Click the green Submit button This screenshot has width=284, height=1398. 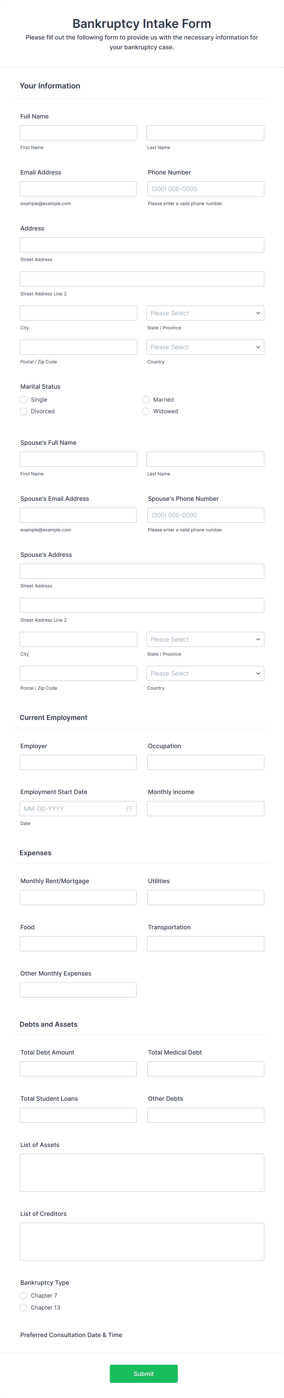pyautogui.click(x=143, y=1374)
